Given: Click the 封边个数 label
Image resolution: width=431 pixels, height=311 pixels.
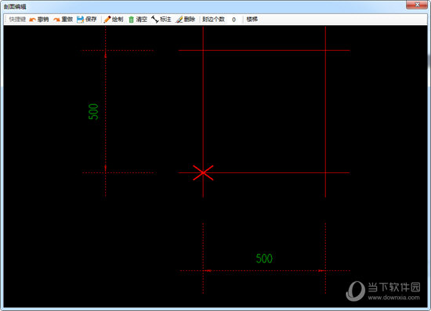Looking at the screenshot, I should pos(214,20).
